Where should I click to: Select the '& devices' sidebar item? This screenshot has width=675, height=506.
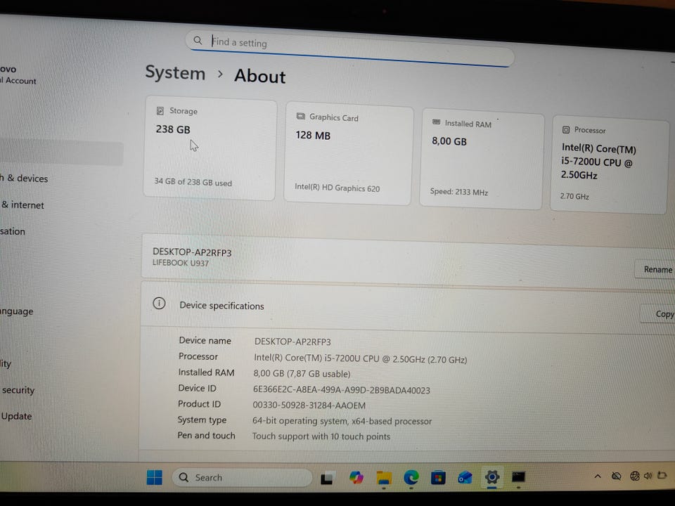24,178
